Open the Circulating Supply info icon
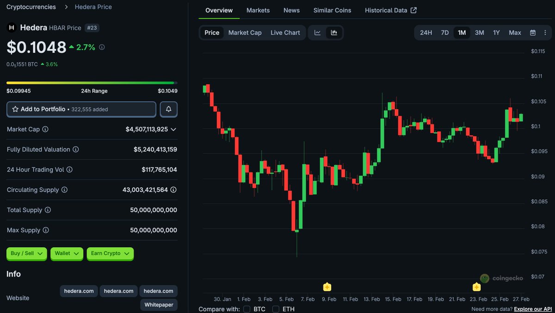This screenshot has width=555, height=313. point(64,190)
